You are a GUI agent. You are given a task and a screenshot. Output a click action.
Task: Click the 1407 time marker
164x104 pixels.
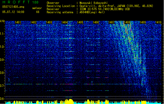tap(112, 22)
